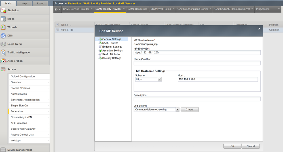Screen dimensions: 283x152
Task: Open the Scheme https dropdown
Action: [x=148, y=79]
